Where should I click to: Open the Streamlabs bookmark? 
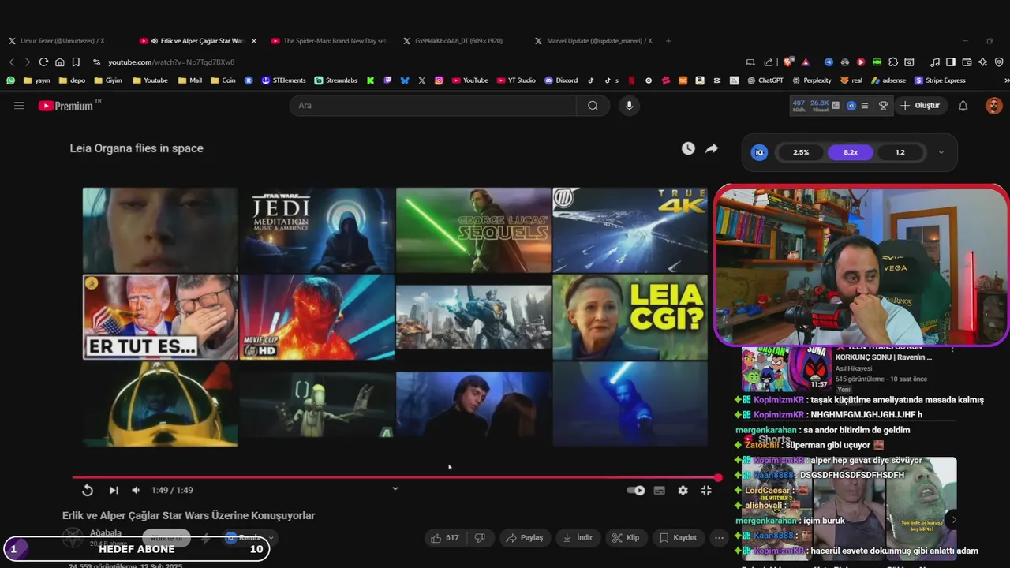[x=335, y=80]
